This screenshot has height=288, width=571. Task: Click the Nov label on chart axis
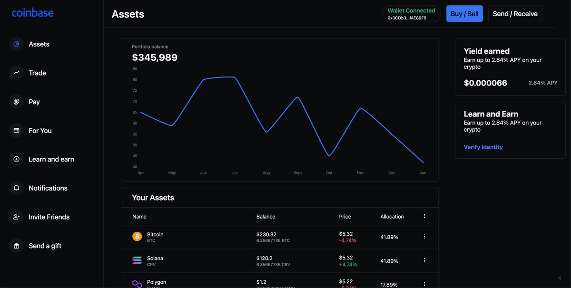click(360, 173)
